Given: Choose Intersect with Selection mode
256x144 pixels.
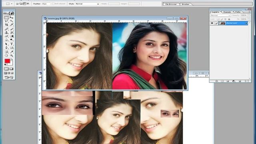Looking at the screenshot, I should click(28, 4).
